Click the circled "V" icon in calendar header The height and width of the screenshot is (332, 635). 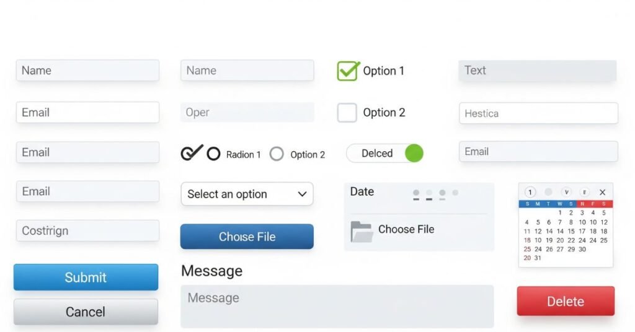pyautogui.click(x=566, y=193)
